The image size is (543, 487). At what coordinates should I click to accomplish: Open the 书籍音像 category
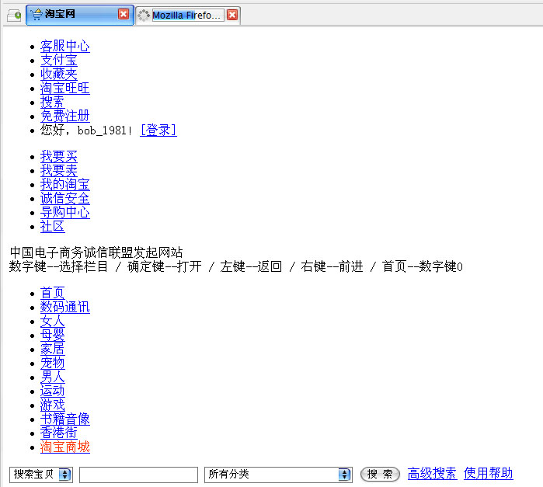pyautogui.click(x=65, y=419)
